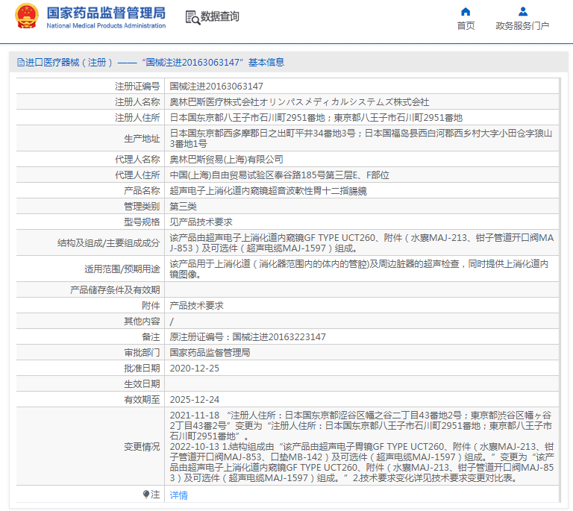Click the 备注 label
Image resolution: width=573 pixels, height=511 pixels.
(151, 336)
